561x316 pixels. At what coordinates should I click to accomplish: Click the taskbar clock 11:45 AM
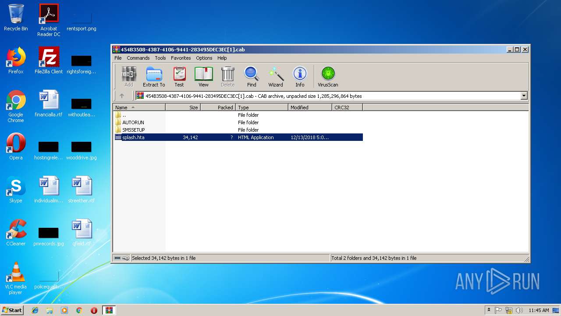coord(539,310)
